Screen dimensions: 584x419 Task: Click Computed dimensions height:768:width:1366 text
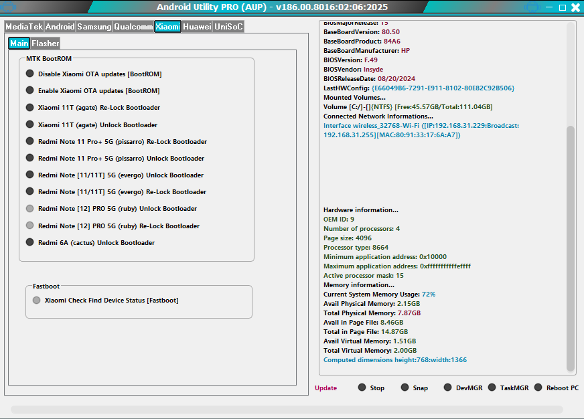pyautogui.click(x=394, y=360)
